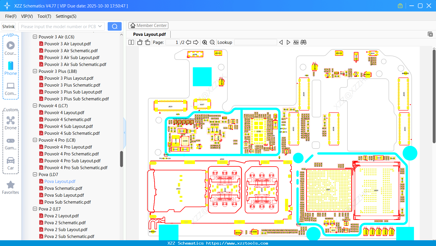This screenshot has height=246, width=436.
Task: Collapse the Pouvoir 4 (LC7) group
Action: [x=35, y=106]
